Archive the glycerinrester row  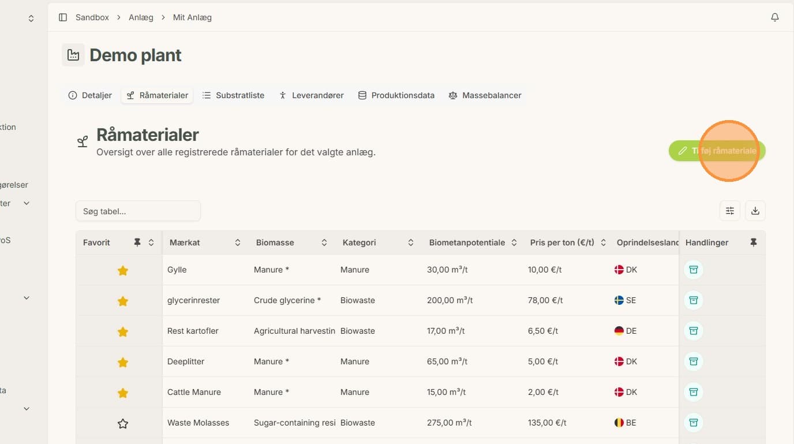pyautogui.click(x=694, y=300)
